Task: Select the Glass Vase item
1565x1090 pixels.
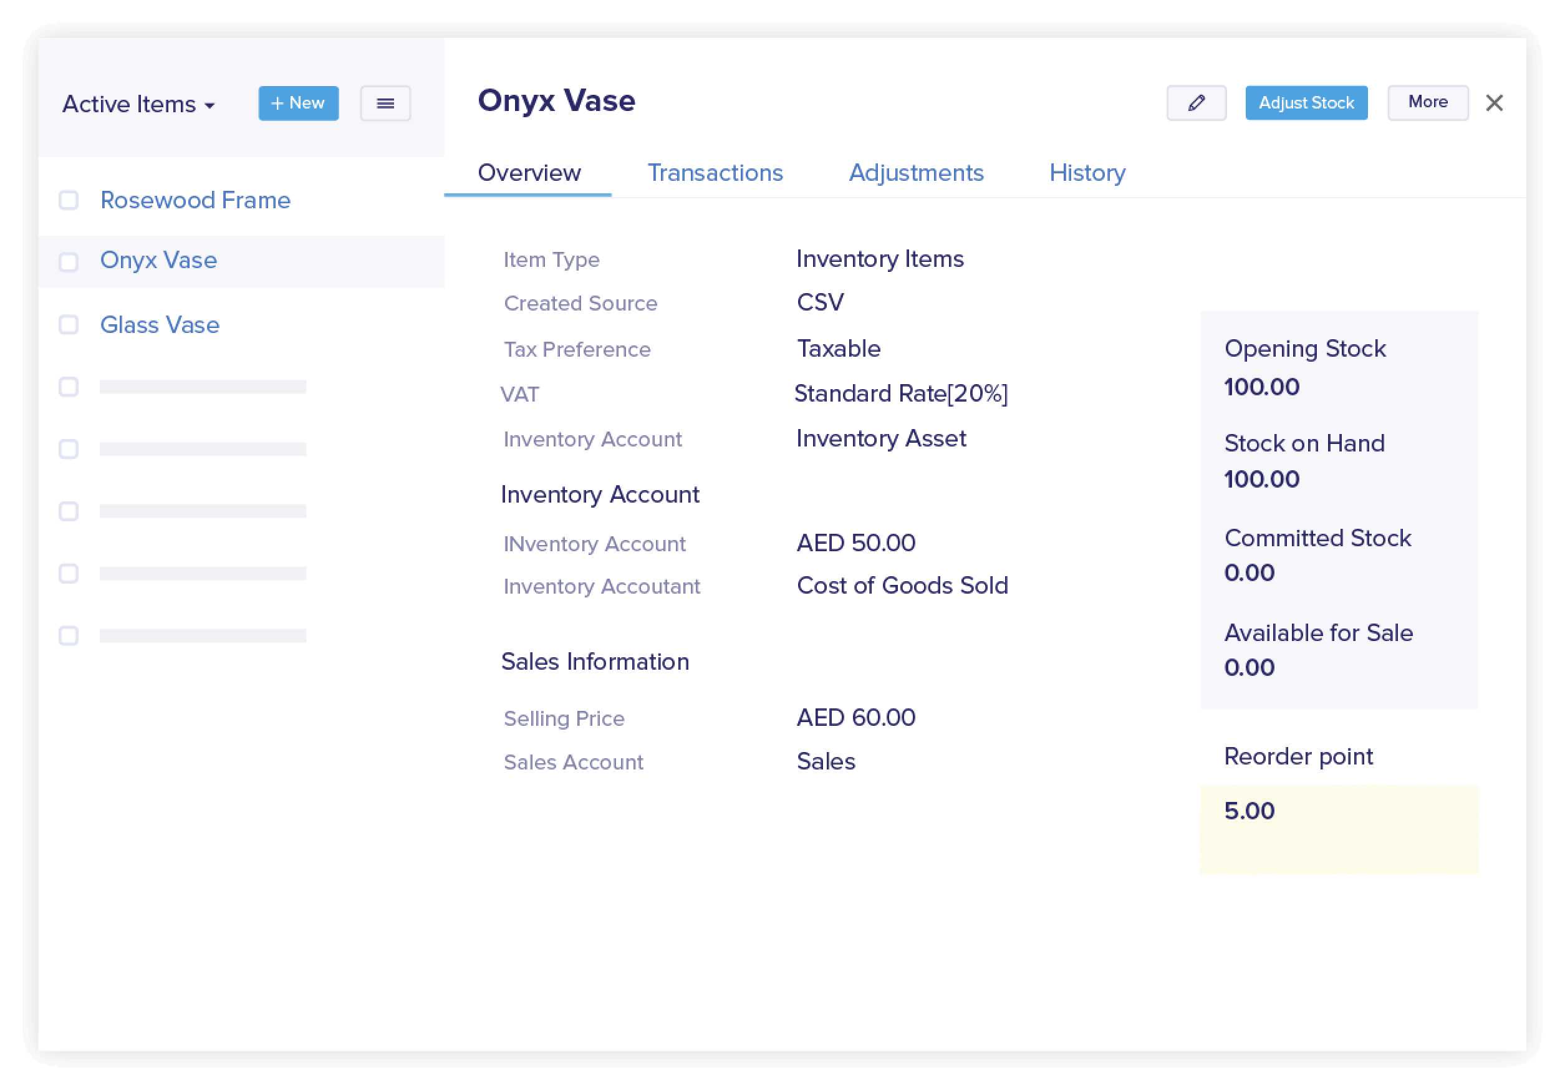Action: tap(160, 324)
